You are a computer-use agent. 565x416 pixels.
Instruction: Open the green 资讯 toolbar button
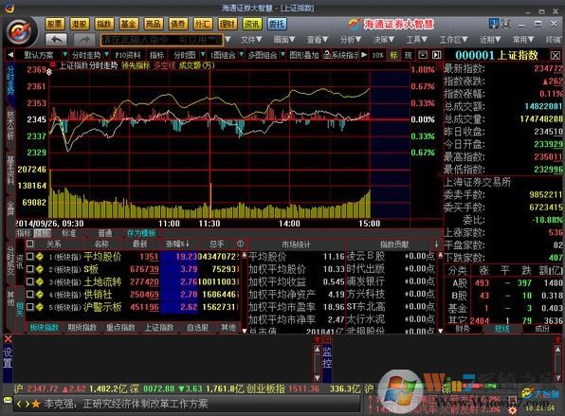pyautogui.click(x=252, y=24)
